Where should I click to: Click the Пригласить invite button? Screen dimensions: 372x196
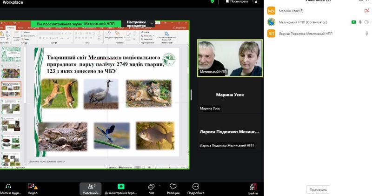click(319, 189)
